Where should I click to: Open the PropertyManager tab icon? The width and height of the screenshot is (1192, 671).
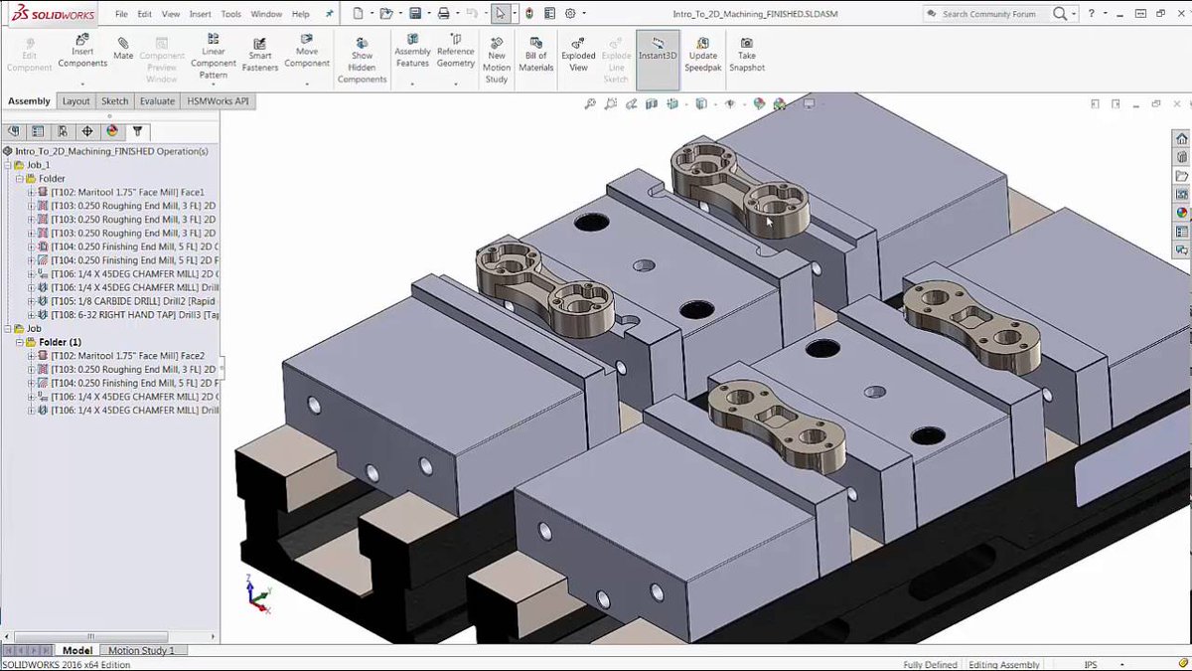click(38, 131)
